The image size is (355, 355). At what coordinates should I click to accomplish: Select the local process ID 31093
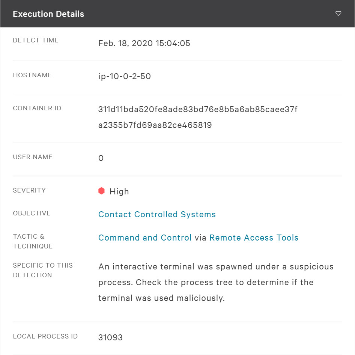pyautogui.click(x=110, y=337)
